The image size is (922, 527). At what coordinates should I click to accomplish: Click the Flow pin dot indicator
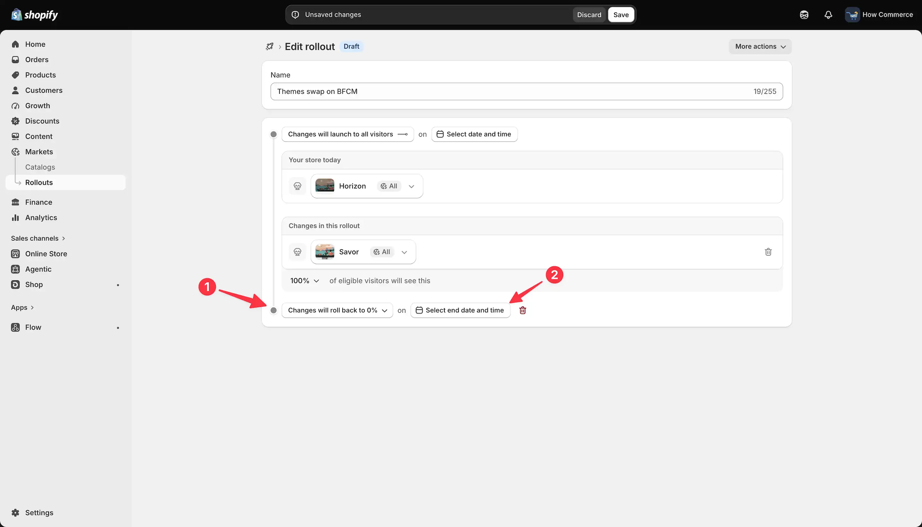pos(118,328)
